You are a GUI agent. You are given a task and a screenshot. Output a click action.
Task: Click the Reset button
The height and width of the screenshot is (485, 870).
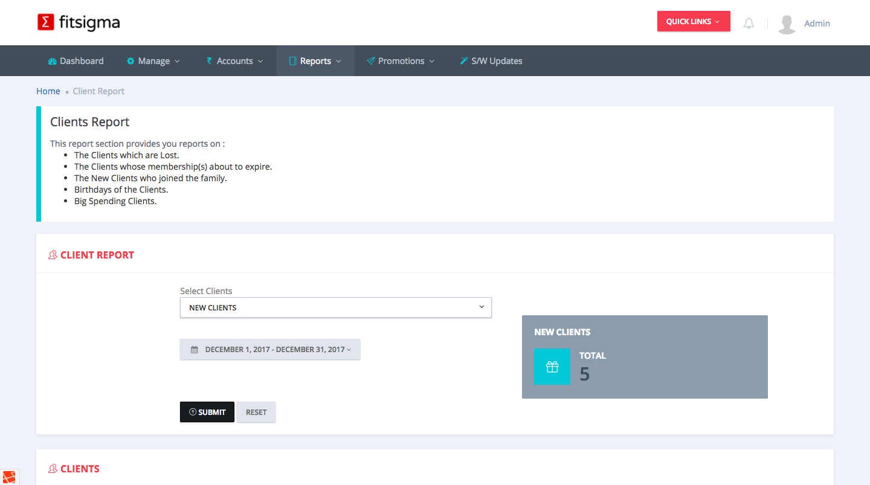256,413
